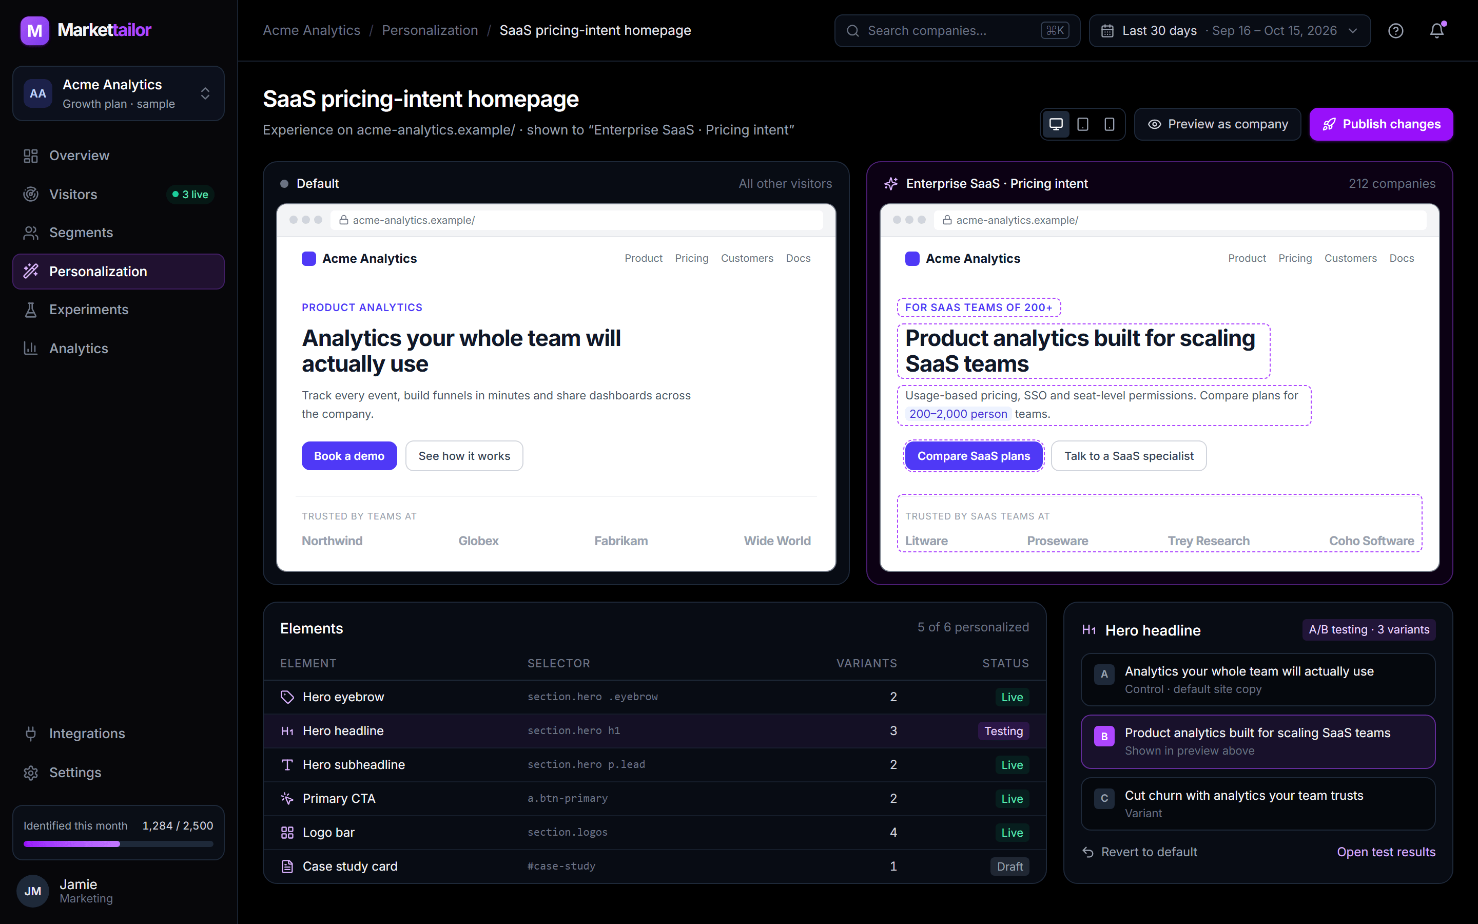The height and width of the screenshot is (924, 1478).
Task: Open Visitors page
Action: [119, 195]
